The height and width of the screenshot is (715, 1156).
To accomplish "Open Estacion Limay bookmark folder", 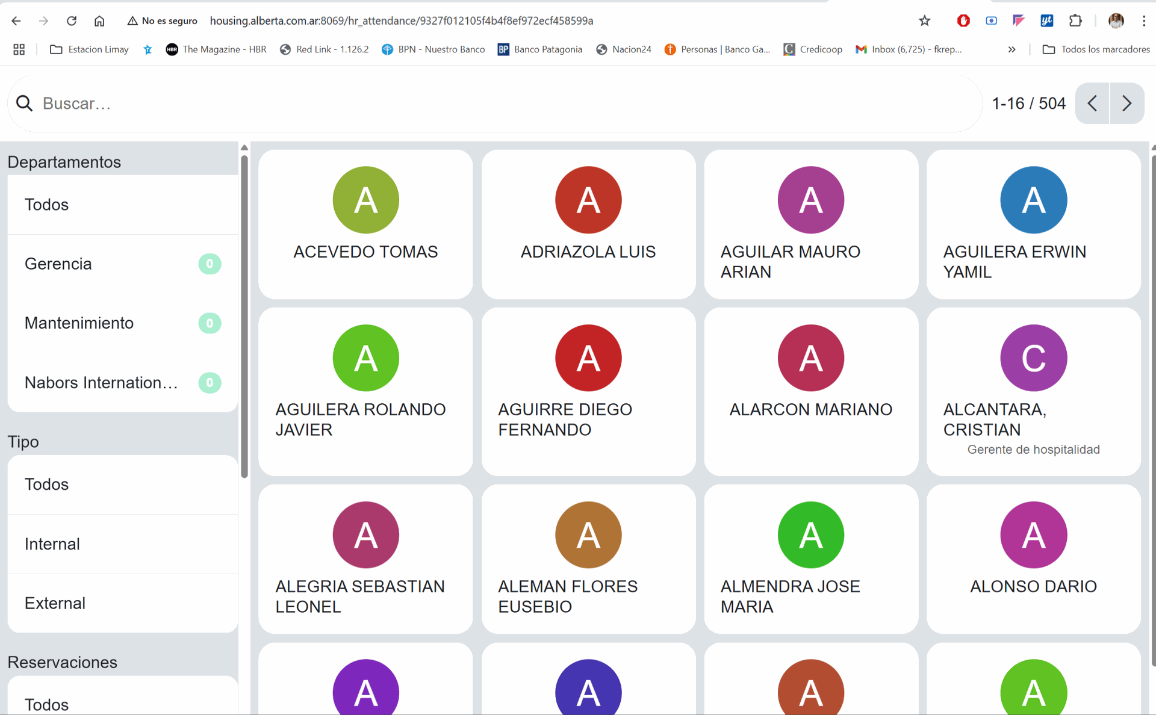I will point(89,49).
